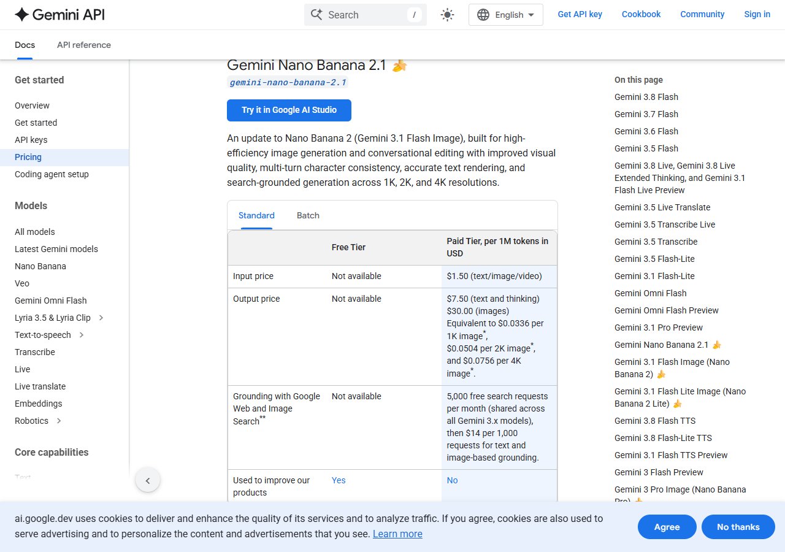Image resolution: width=785 pixels, height=552 pixels.
Task: Select Pricing in the sidebar
Action: click(x=28, y=157)
